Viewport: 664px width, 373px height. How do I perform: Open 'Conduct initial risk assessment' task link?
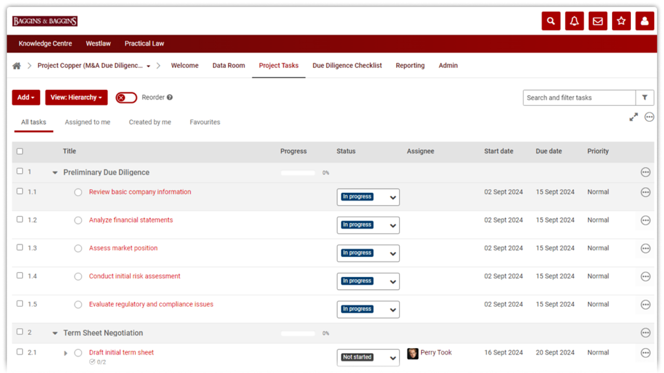[134, 276]
